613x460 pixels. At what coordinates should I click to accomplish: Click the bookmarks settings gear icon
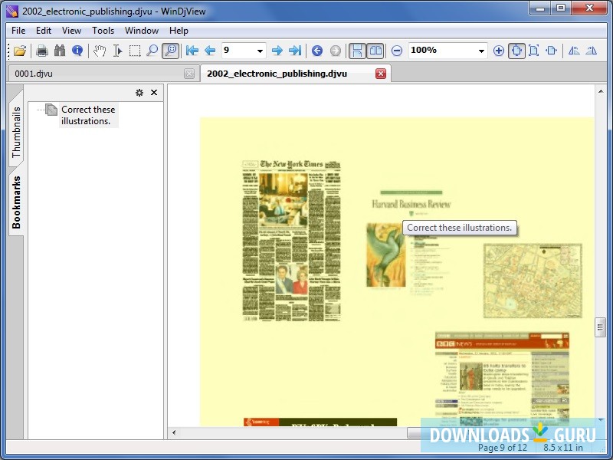[139, 92]
